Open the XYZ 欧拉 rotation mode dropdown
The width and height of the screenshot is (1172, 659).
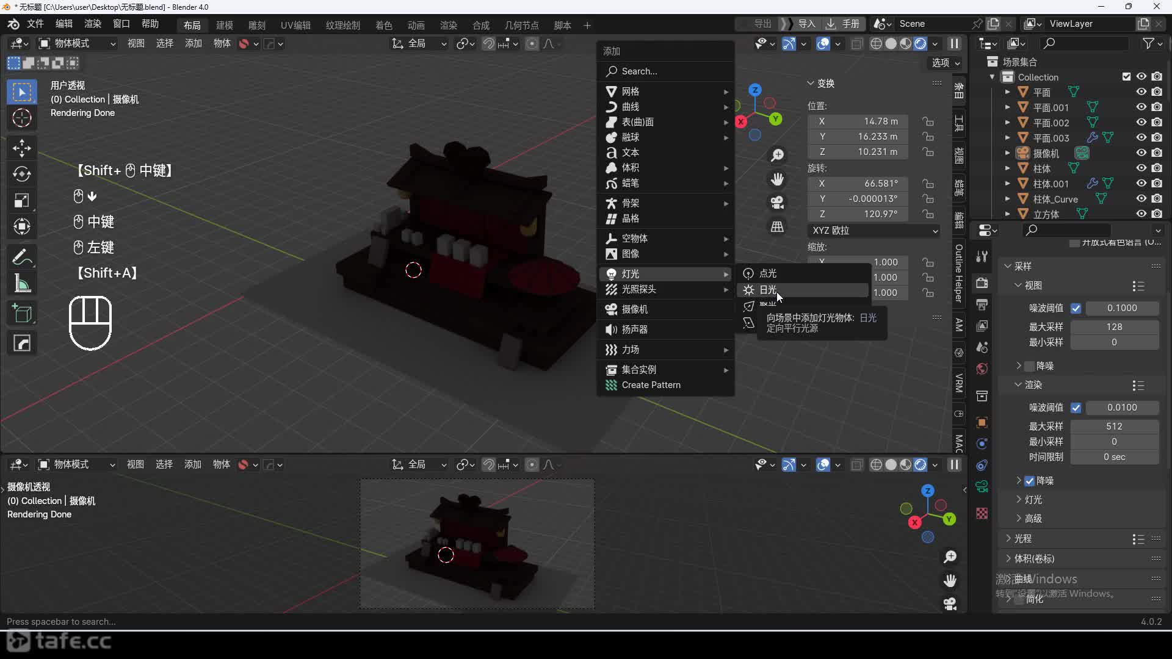tap(874, 231)
